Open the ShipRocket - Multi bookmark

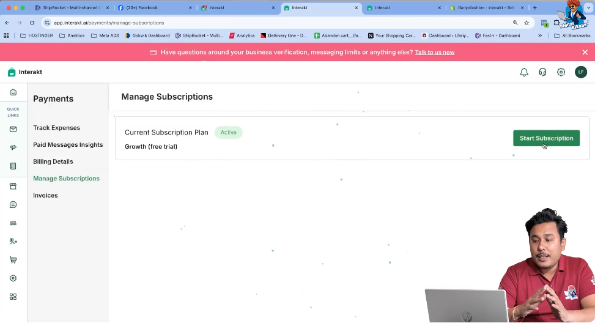point(199,35)
